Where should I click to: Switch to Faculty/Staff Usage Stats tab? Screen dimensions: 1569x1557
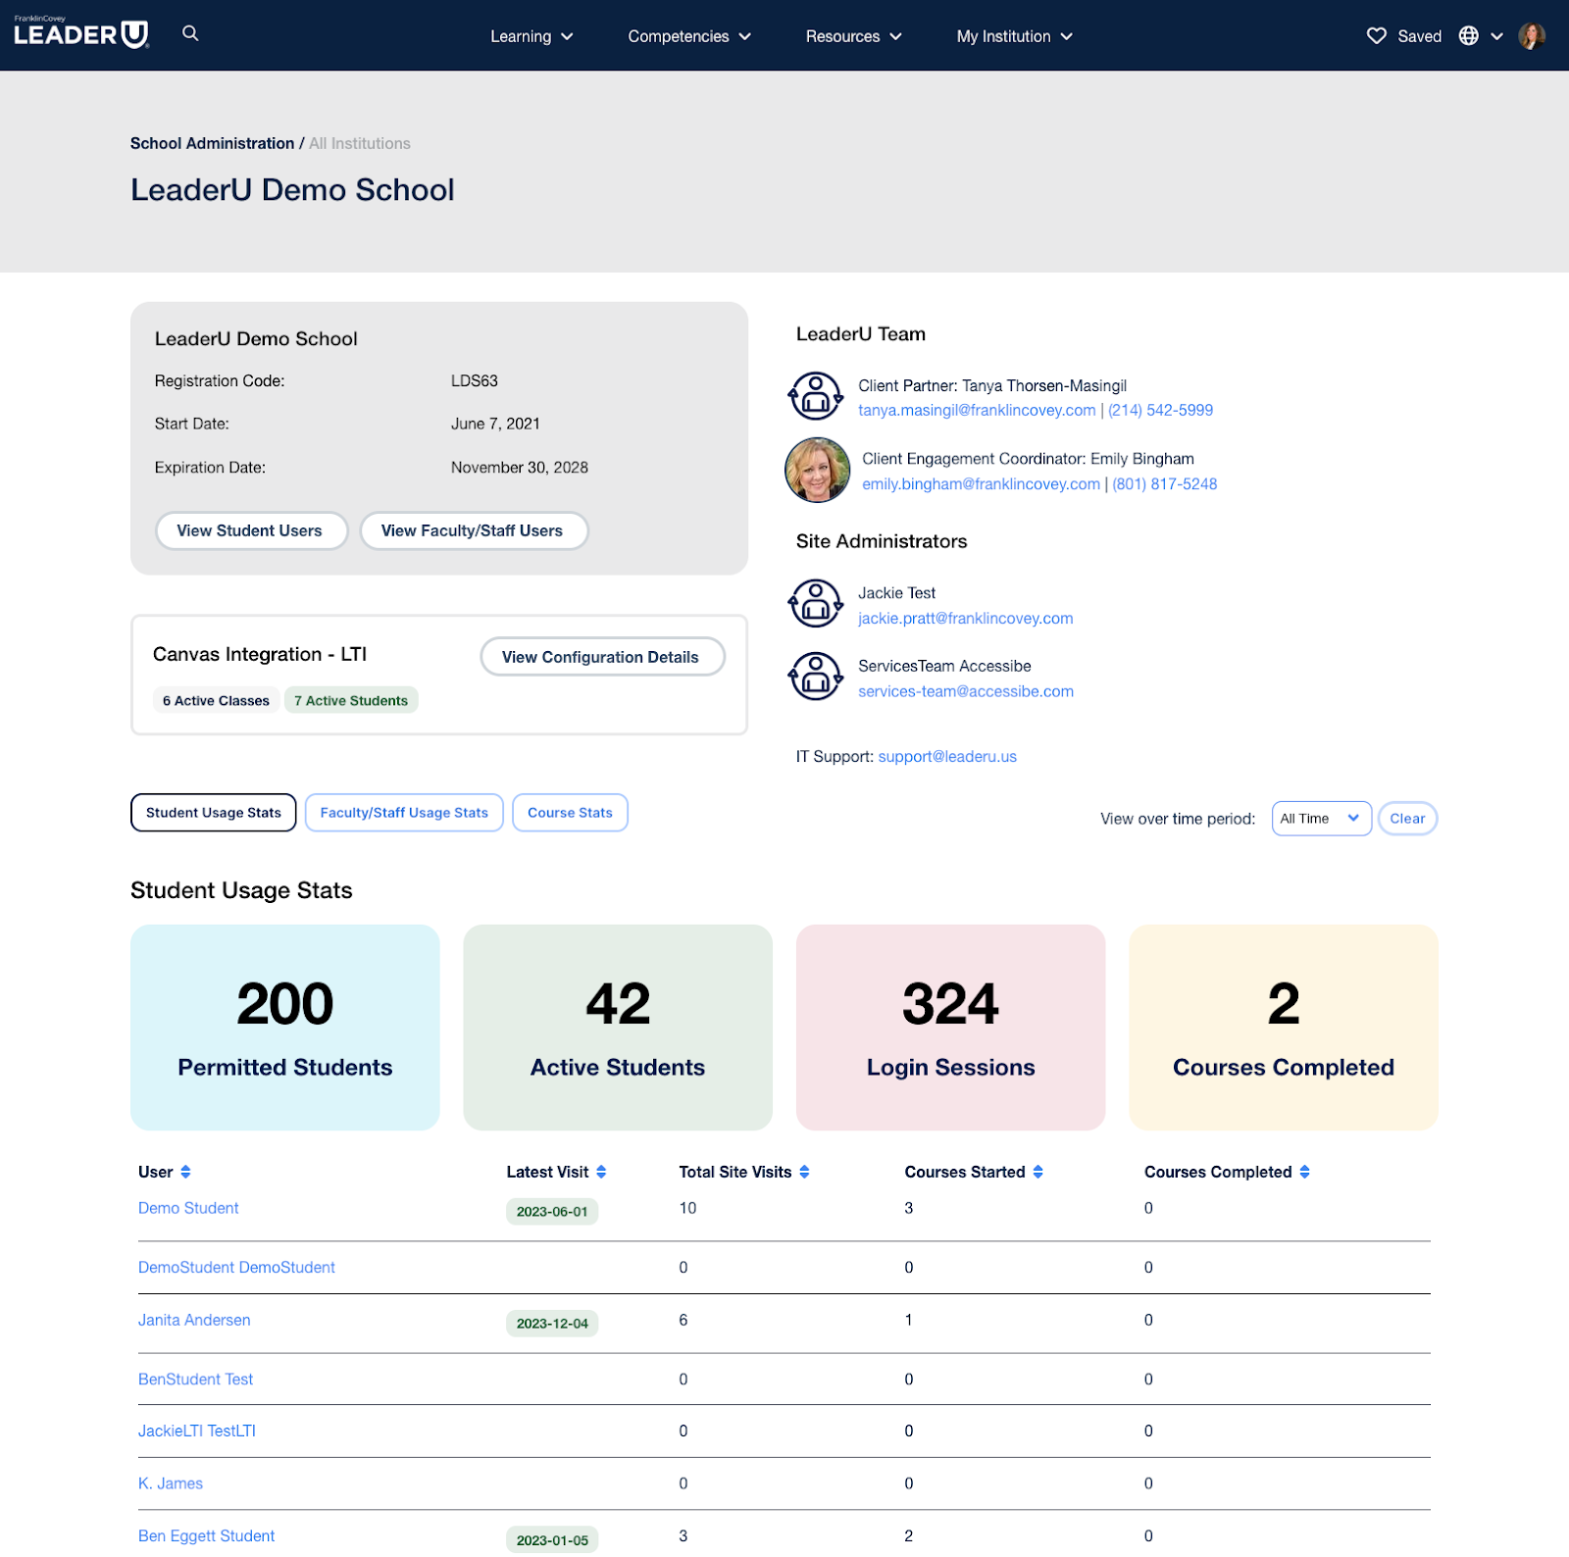(404, 813)
